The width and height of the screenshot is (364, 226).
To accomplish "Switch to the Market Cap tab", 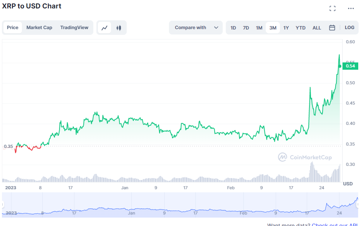I will pyautogui.click(x=39, y=28).
